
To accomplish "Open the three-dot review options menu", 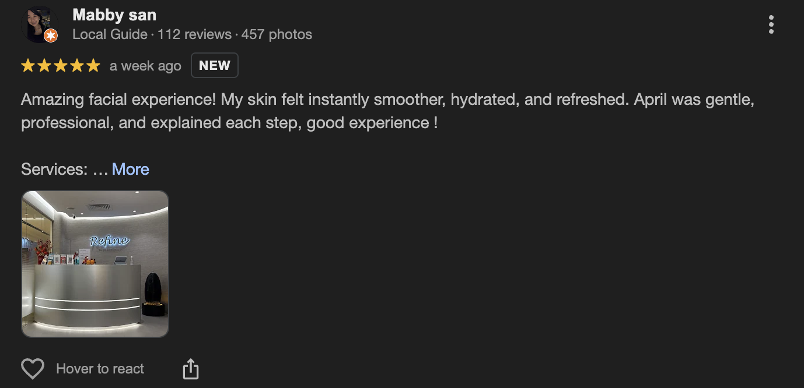I will click(x=771, y=24).
